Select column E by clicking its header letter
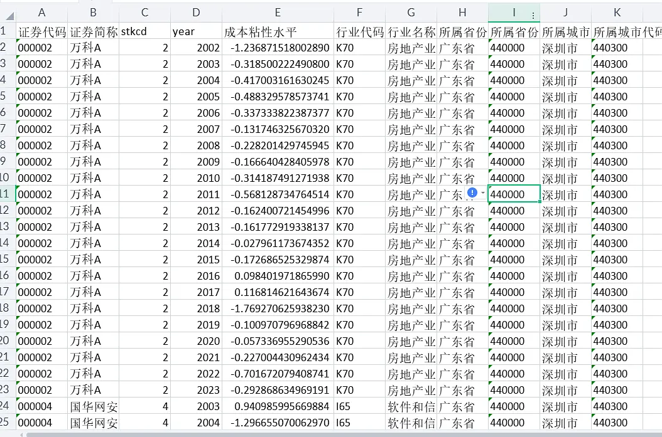This screenshot has height=437, width=662. pyautogui.click(x=277, y=13)
